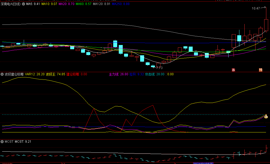Click the red 建仓吸筹: 0.00 value
This screenshot has height=164, width=270.
77,74
